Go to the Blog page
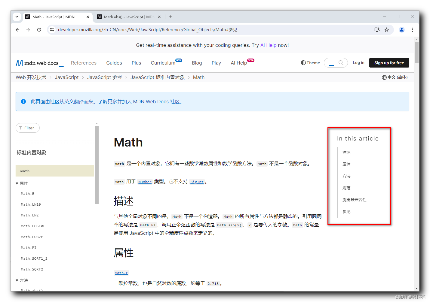The width and height of the screenshot is (430, 302). point(197,63)
